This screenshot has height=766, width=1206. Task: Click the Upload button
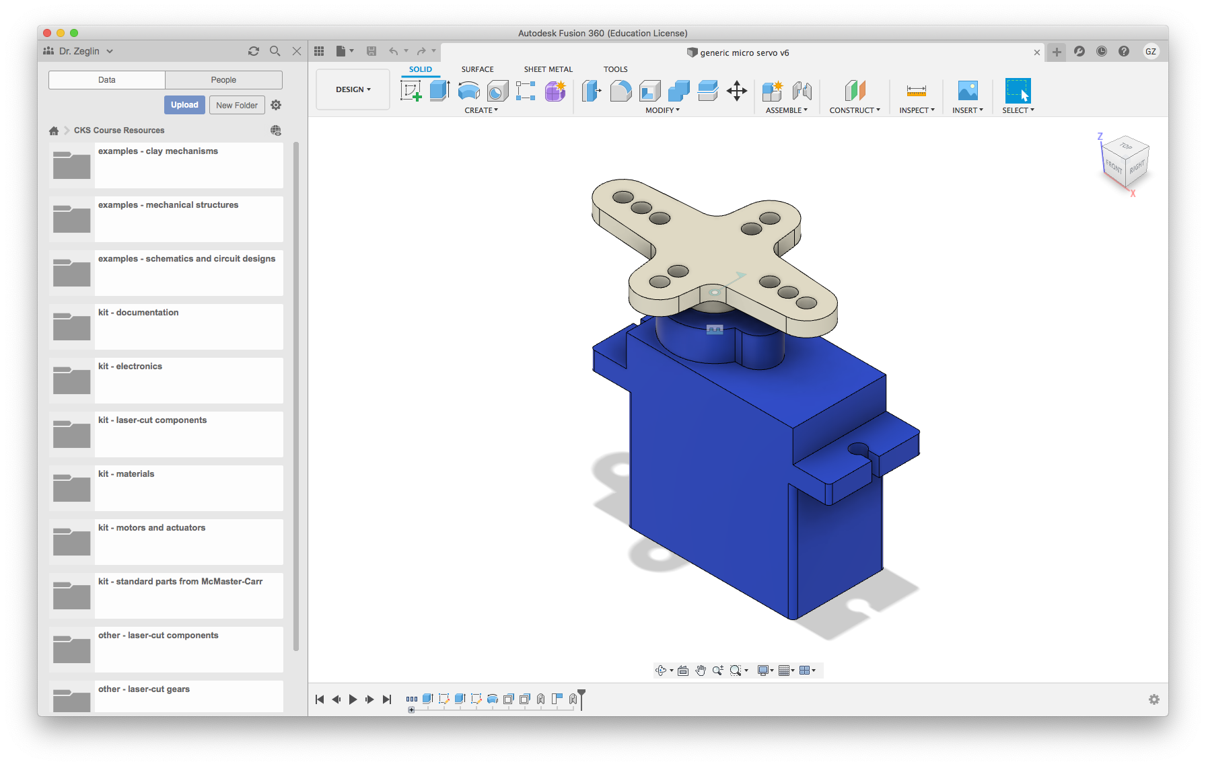(x=184, y=105)
